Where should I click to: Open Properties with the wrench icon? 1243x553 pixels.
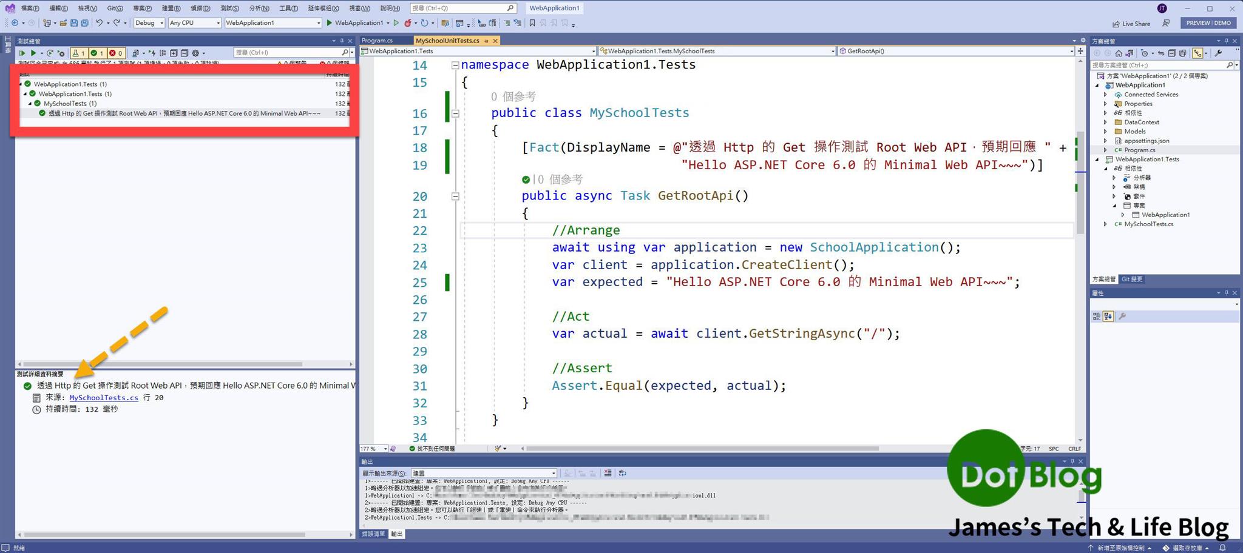tap(1218, 53)
